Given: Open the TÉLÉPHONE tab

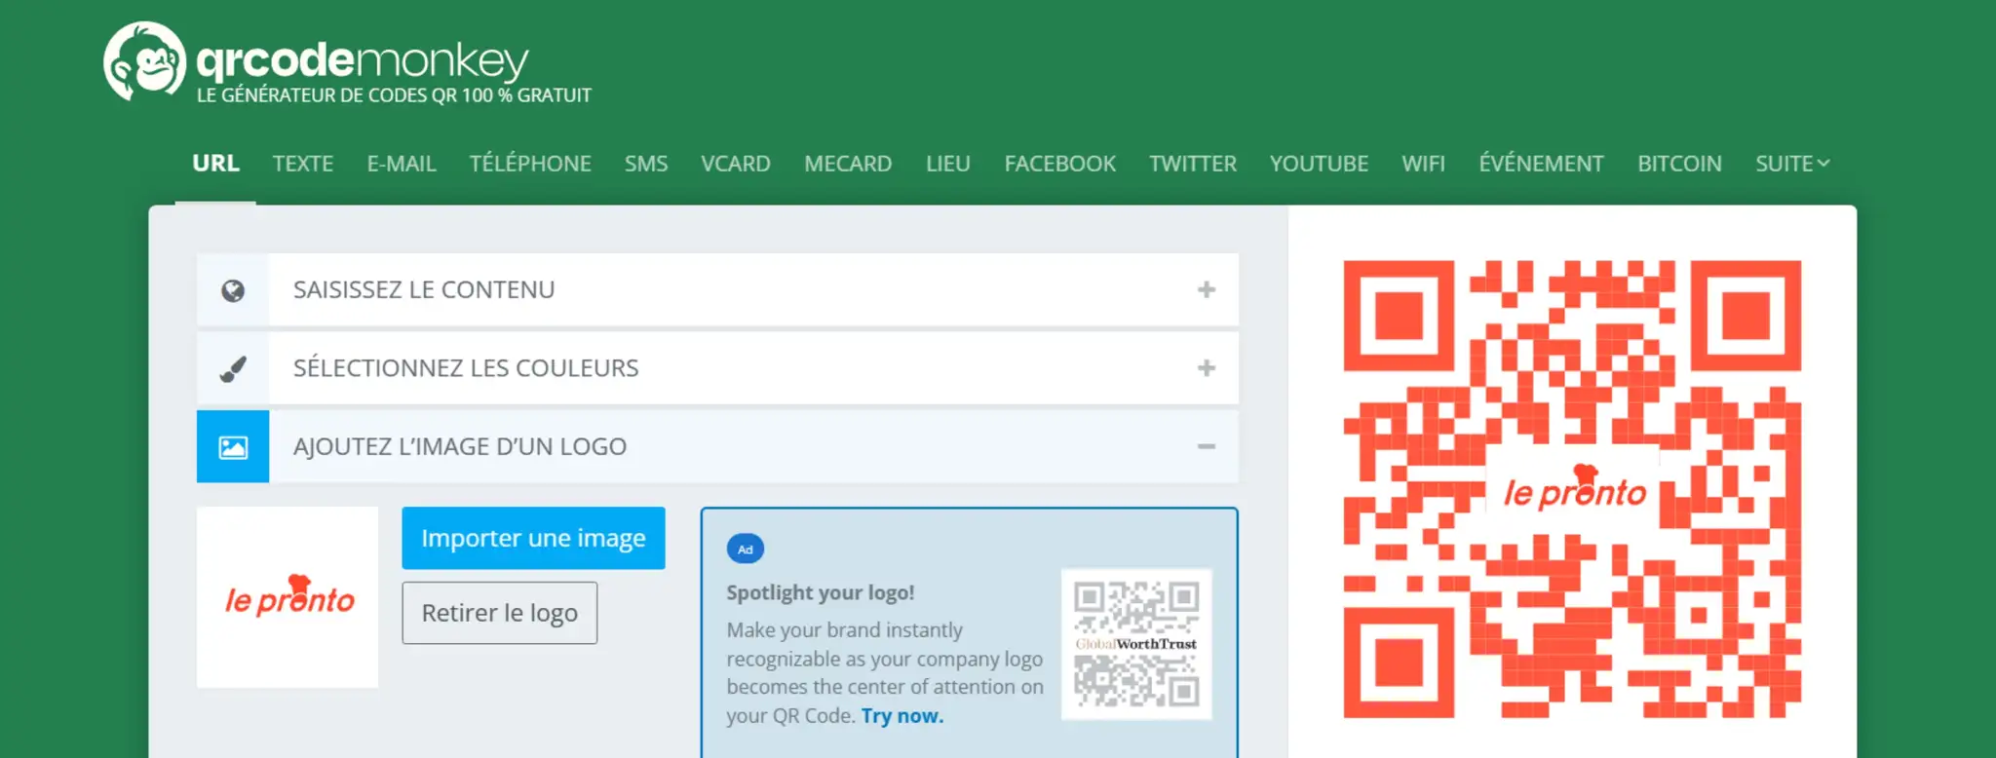Looking at the screenshot, I should pyautogui.click(x=530, y=164).
